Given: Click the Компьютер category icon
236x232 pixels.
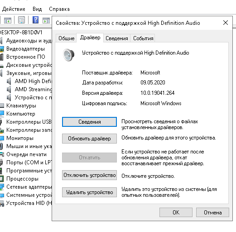Looking at the screenshot, I should coord(2,114).
